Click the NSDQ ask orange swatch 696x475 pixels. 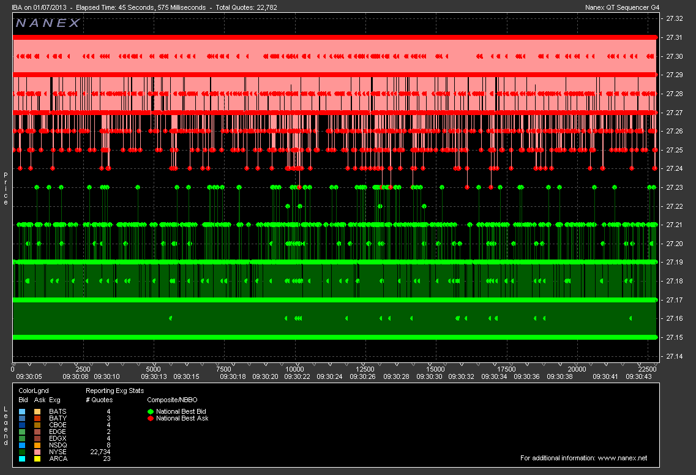click(37, 445)
